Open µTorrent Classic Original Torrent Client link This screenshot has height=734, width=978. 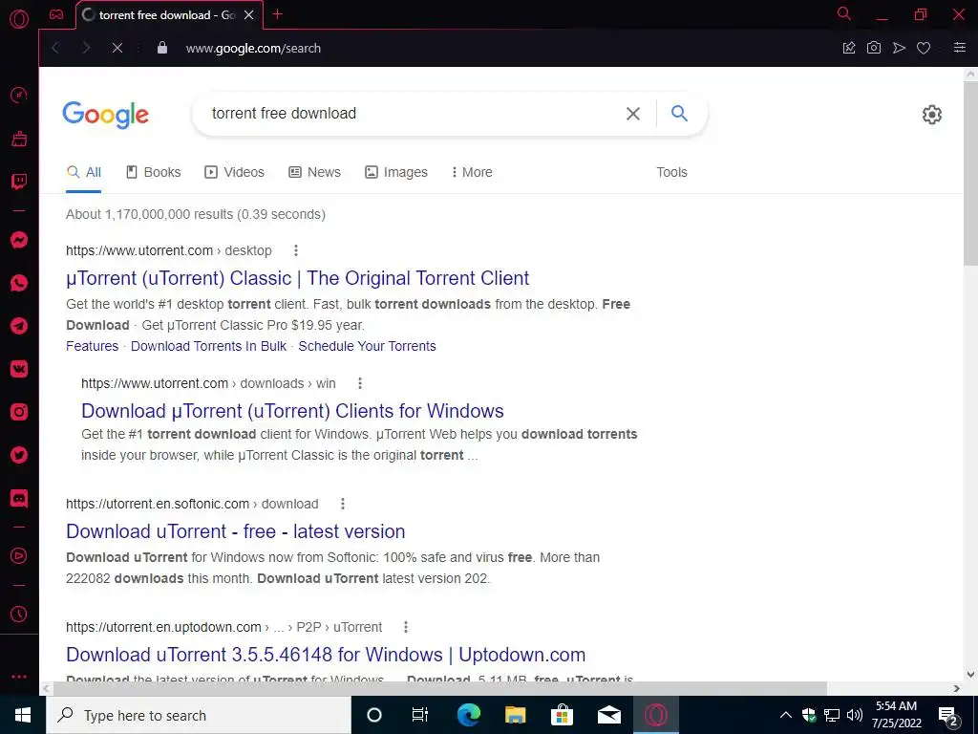[x=298, y=278]
